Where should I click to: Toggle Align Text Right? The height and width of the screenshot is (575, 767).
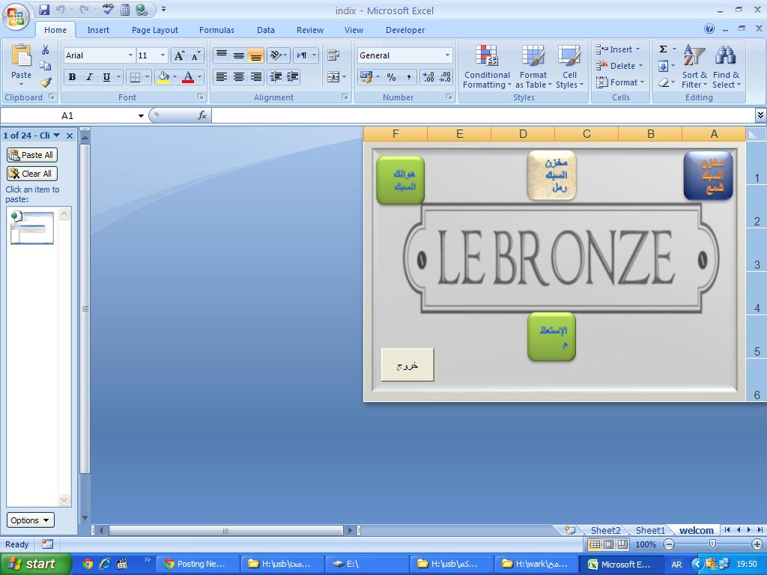(x=256, y=77)
